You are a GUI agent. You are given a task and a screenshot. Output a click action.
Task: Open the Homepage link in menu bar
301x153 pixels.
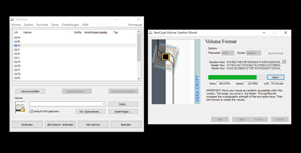135,25
